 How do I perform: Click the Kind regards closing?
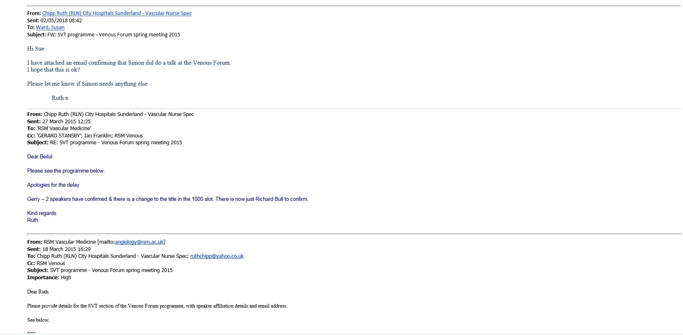pyautogui.click(x=42, y=213)
